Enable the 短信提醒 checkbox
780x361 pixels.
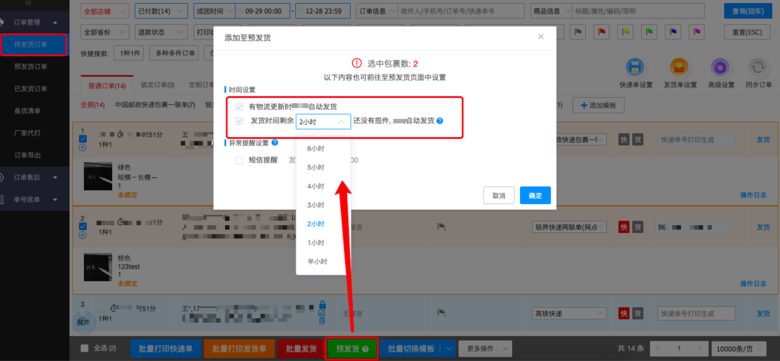pos(239,160)
